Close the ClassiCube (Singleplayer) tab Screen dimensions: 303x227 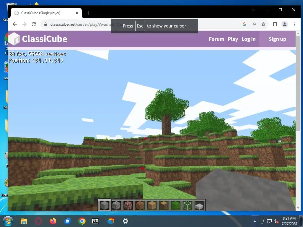click(77, 13)
